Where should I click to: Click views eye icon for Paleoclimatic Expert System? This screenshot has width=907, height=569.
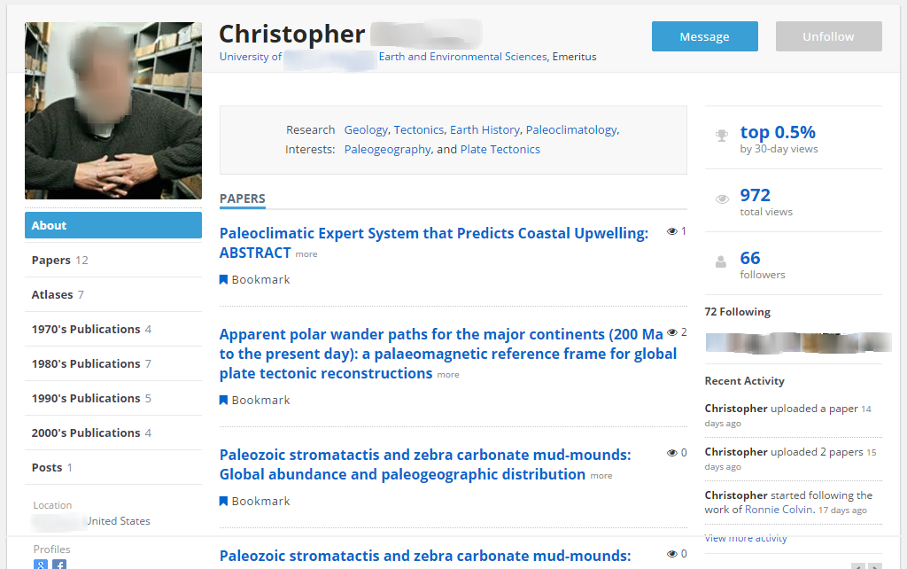[x=672, y=231]
